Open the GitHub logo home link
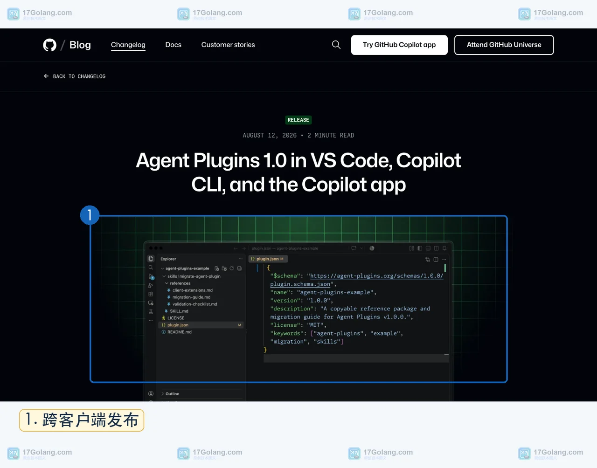The width and height of the screenshot is (597, 468). (49, 45)
